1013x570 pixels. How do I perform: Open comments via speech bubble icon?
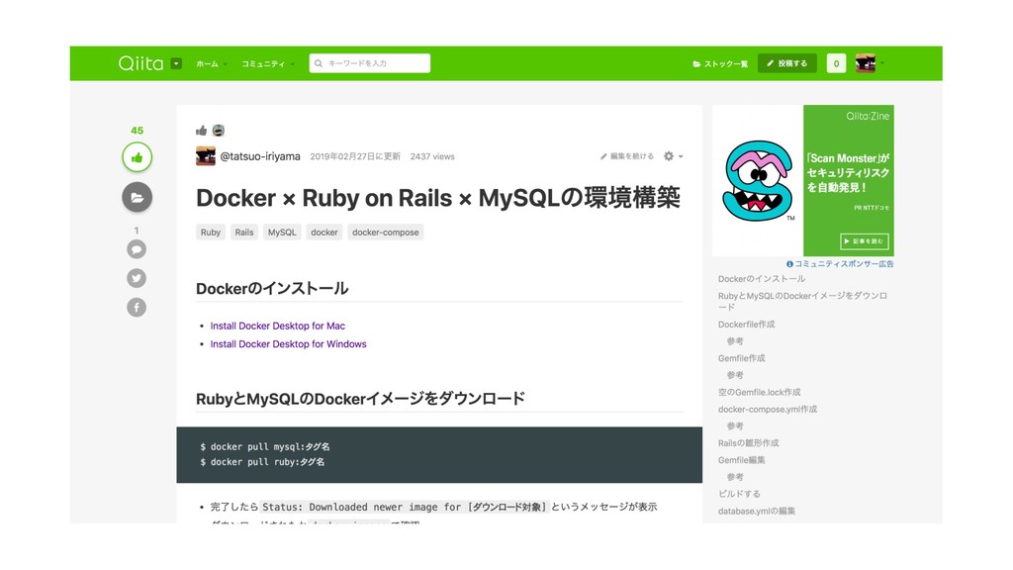137,249
